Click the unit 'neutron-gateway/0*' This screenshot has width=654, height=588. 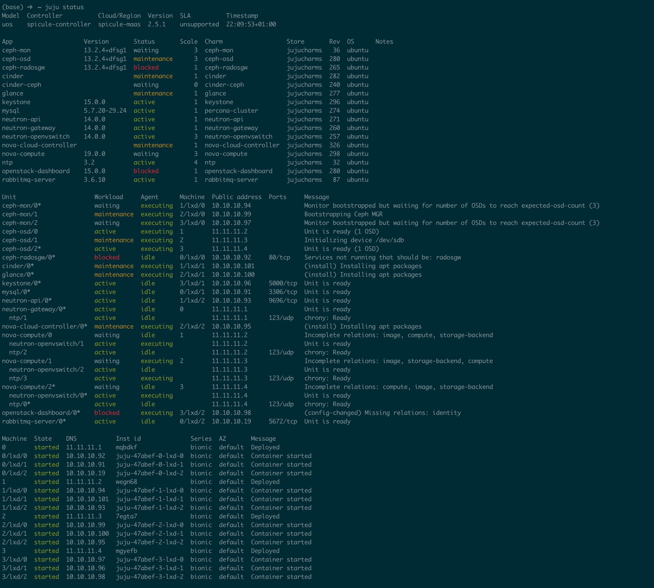point(34,309)
